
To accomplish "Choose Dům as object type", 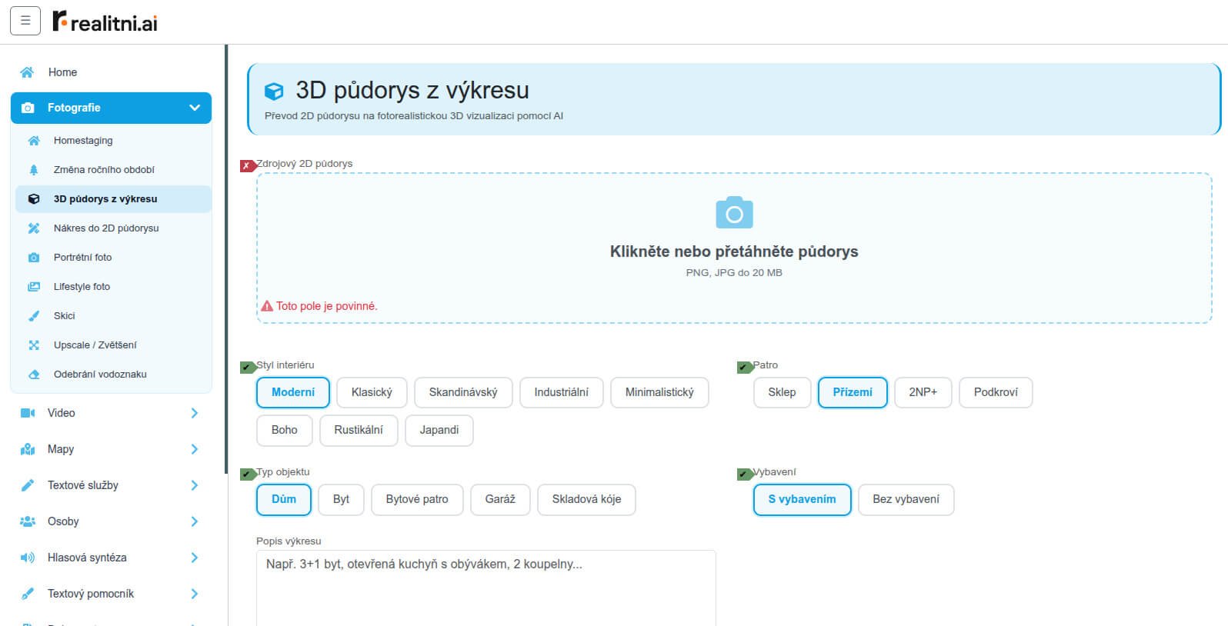I will [x=284, y=499].
